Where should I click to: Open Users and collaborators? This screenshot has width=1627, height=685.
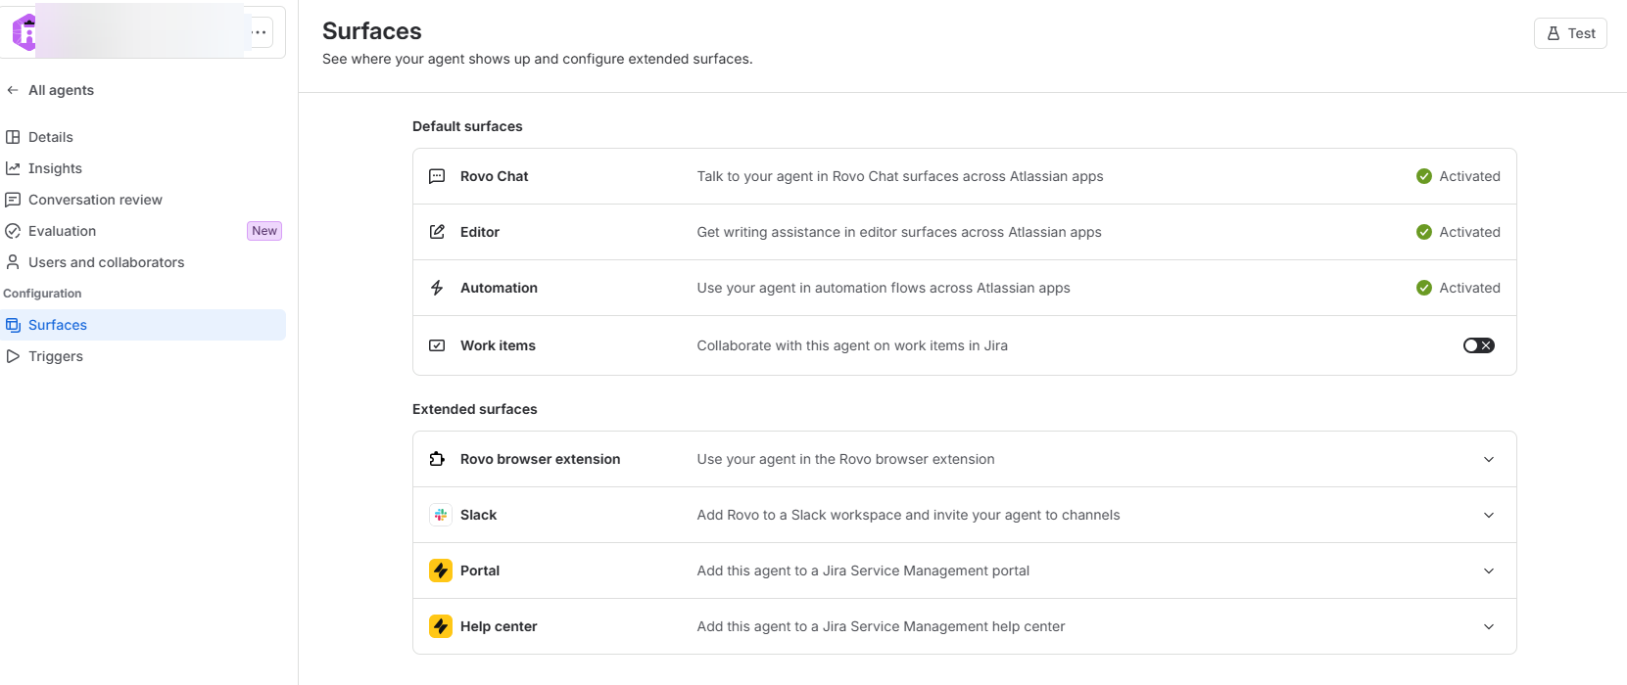coord(143,262)
